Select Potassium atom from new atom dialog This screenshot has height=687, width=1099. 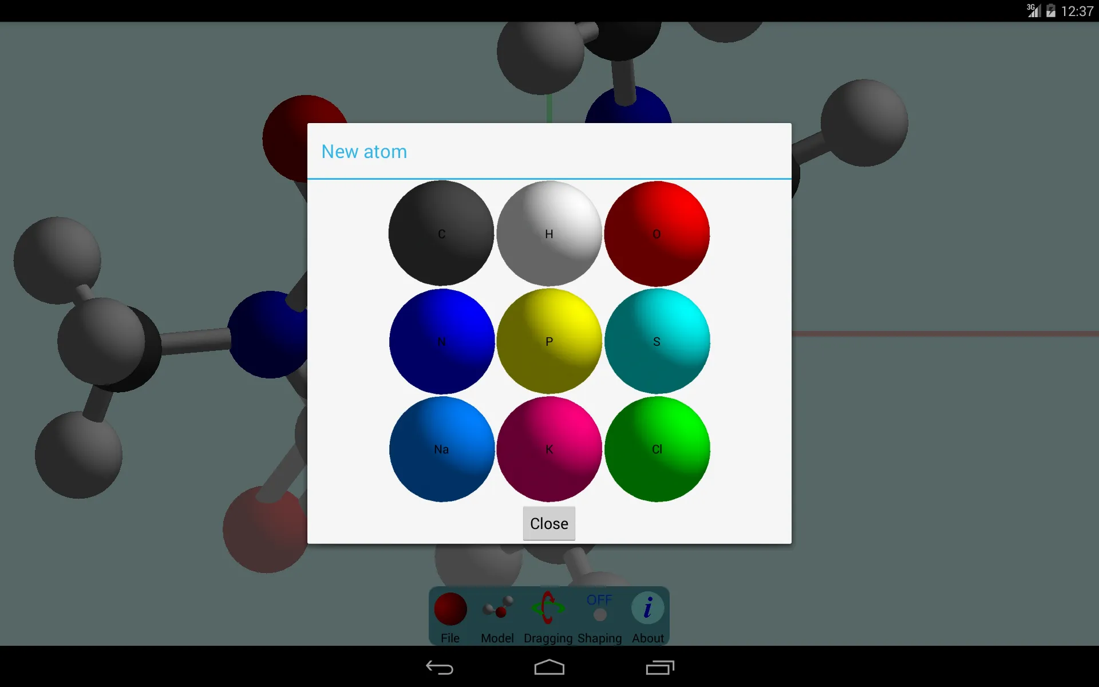click(x=548, y=448)
